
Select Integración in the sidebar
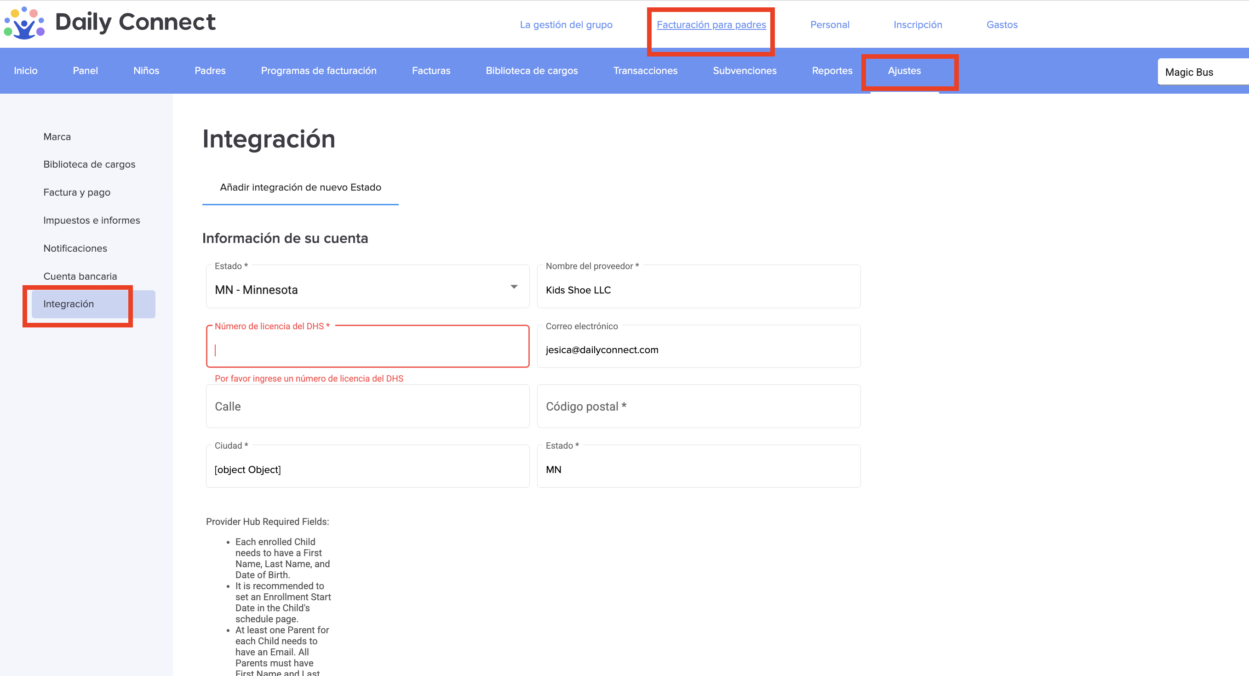click(69, 304)
